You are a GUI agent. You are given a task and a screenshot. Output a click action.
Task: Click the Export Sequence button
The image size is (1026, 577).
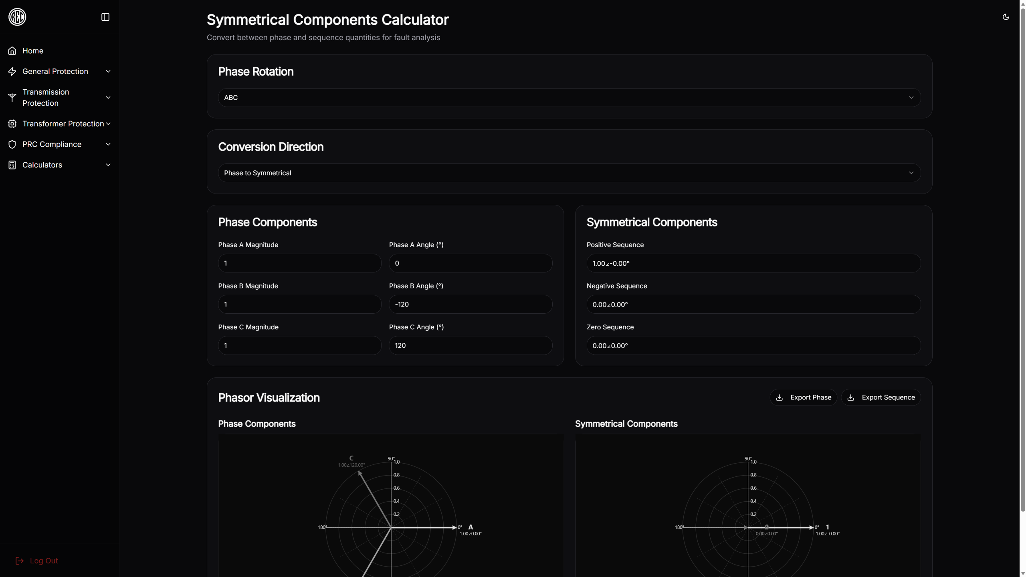pyautogui.click(x=881, y=397)
